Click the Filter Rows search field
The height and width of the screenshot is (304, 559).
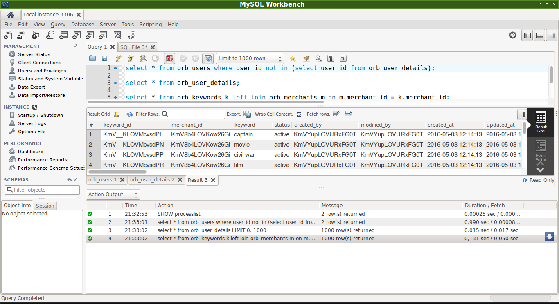(192, 114)
